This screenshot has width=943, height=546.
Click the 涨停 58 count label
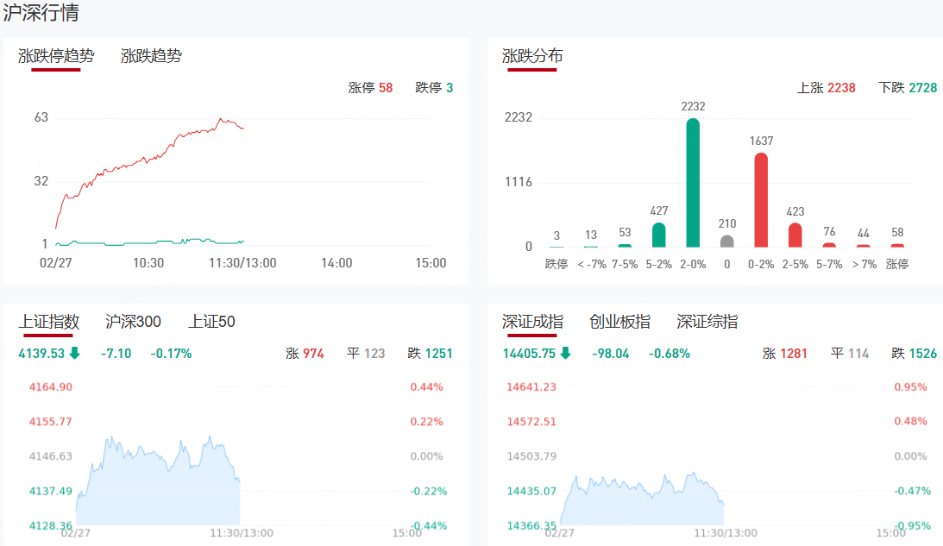pyautogui.click(x=370, y=88)
